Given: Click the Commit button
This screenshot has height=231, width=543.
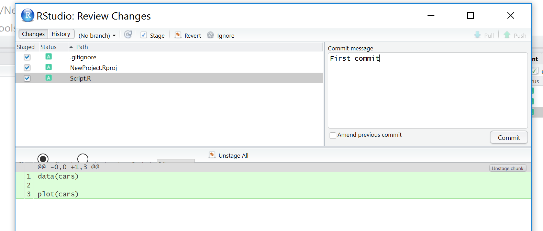Looking at the screenshot, I should click(x=509, y=137).
